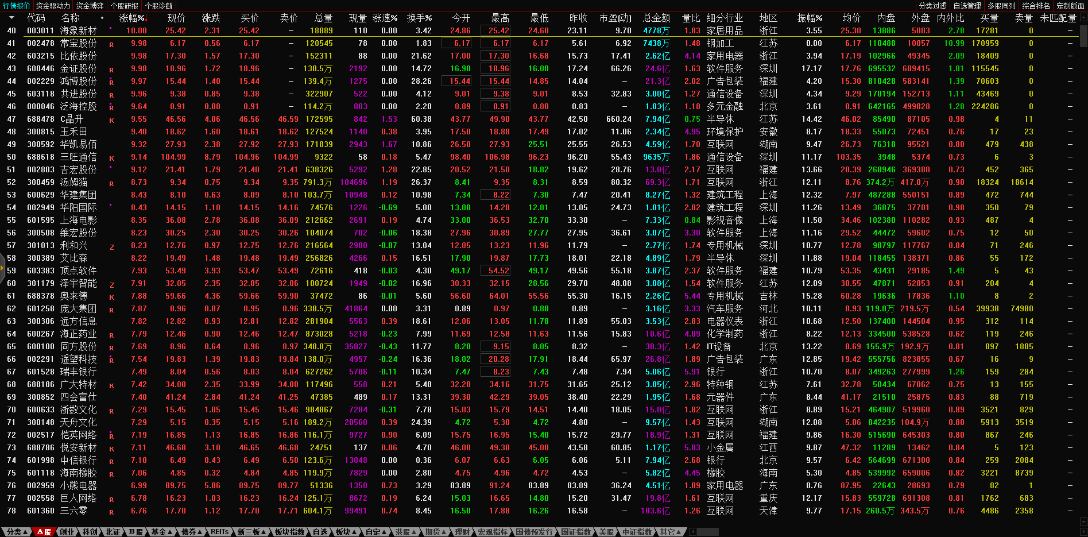Click the dot column header next to 名称

pos(102,18)
